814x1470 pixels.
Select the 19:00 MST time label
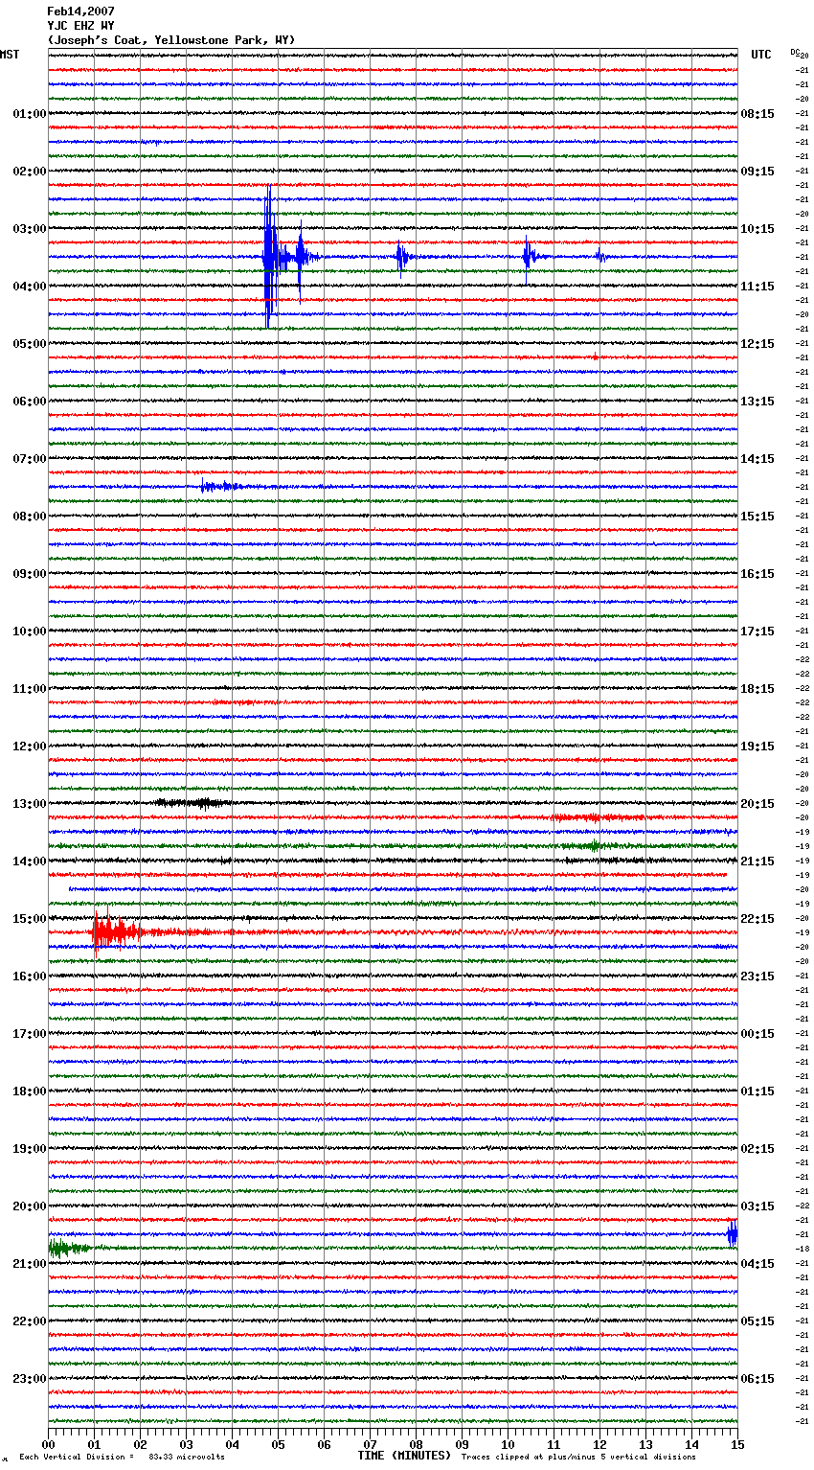[x=29, y=1149]
